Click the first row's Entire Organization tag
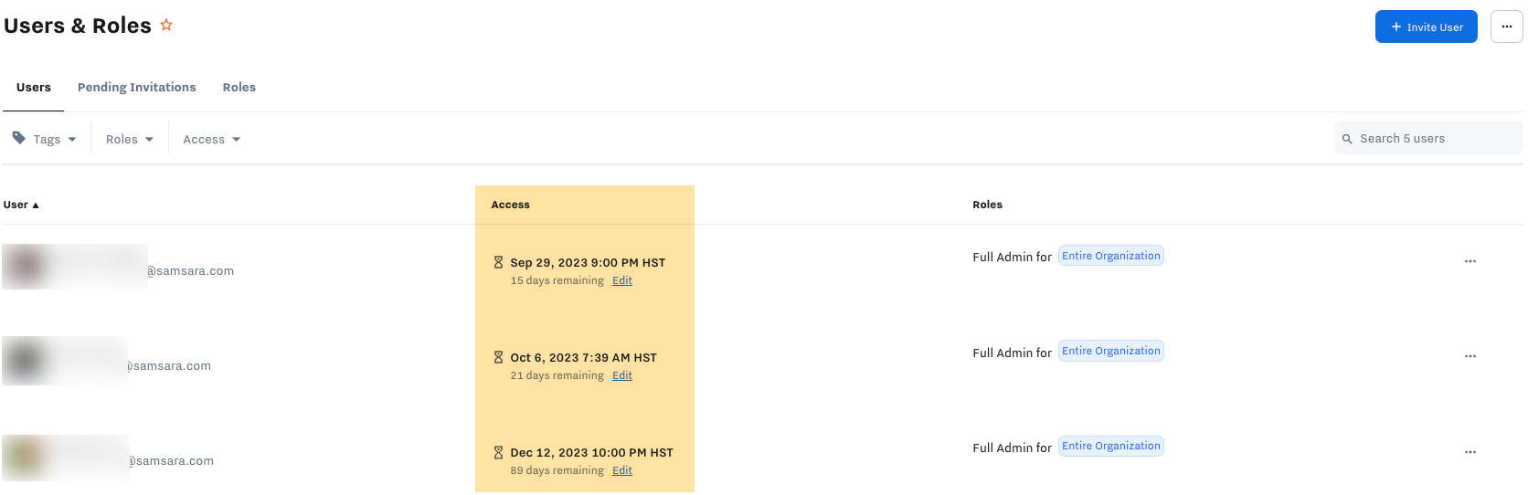The height and width of the screenshot is (495, 1528). point(1110,256)
